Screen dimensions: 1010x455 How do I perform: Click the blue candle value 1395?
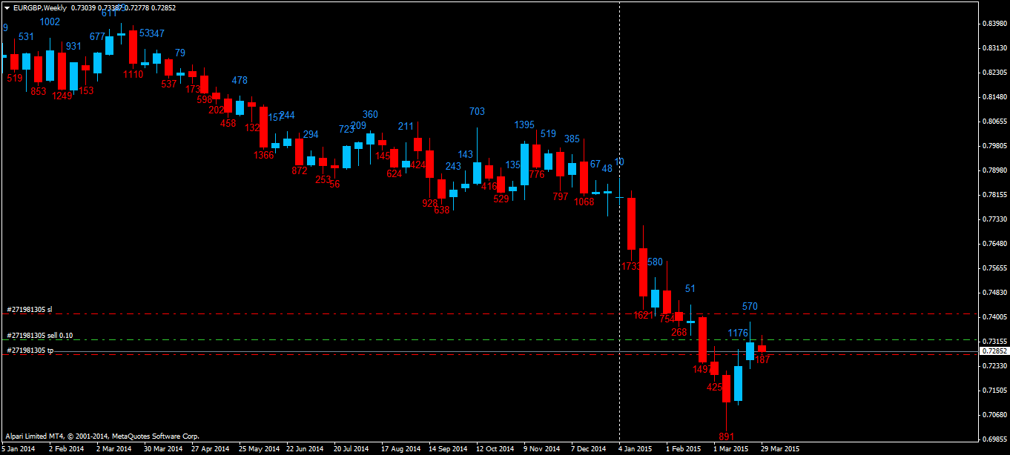click(x=524, y=124)
